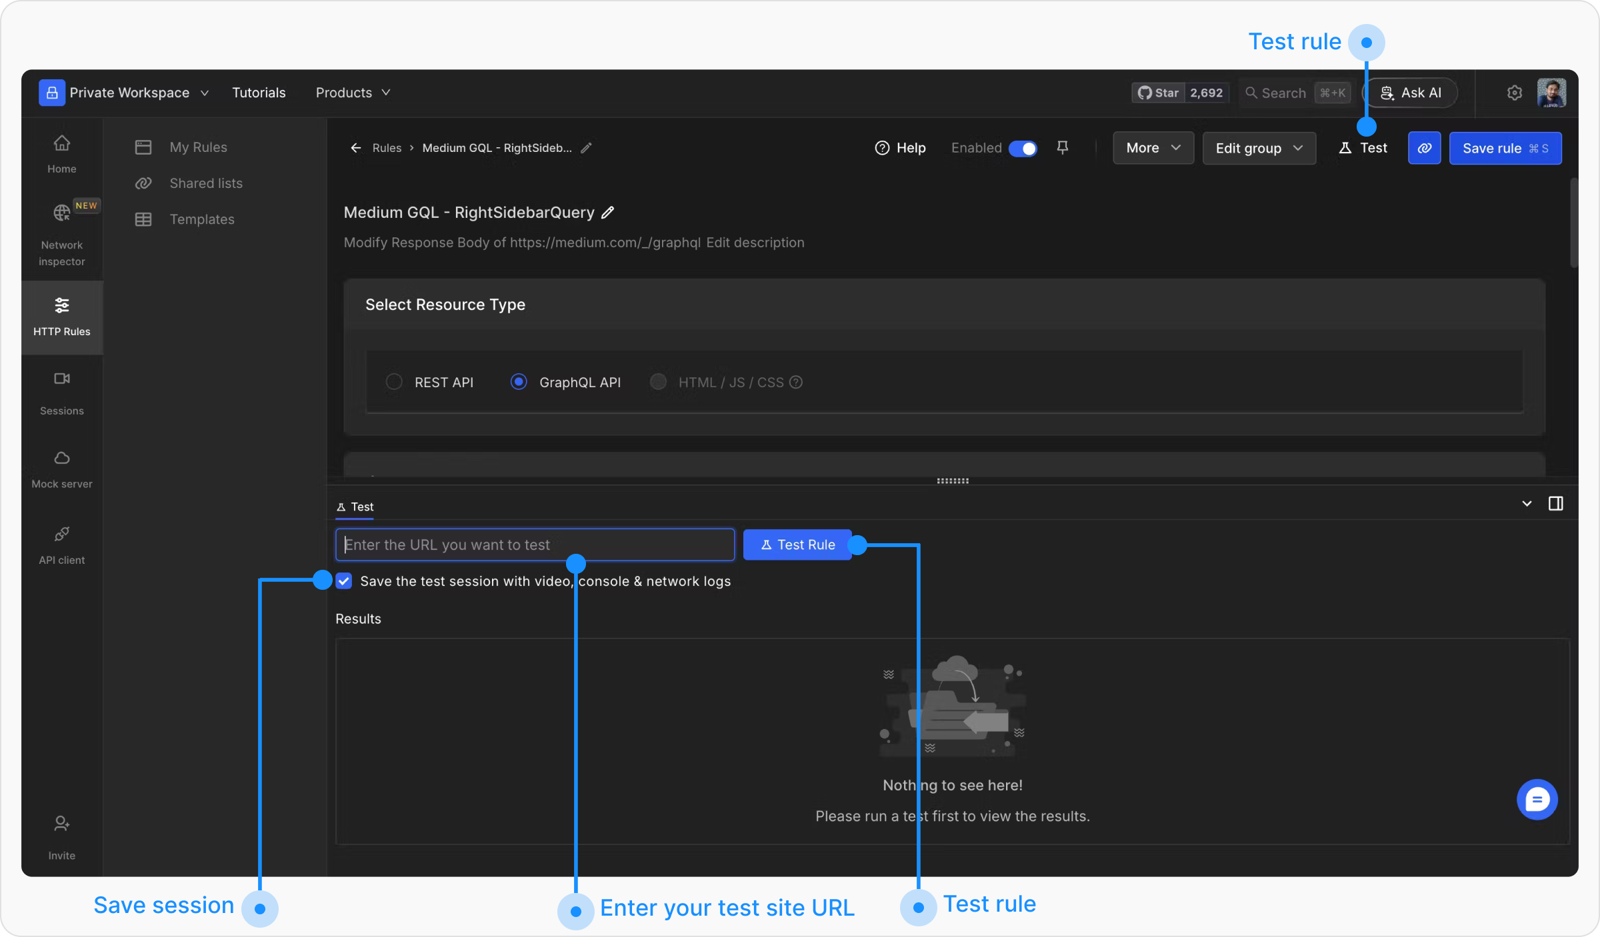Open the Edit group dropdown
Image resolution: width=1600 pixels, height=937 pixels.
pyautogui.click(x=1258, y=148)
